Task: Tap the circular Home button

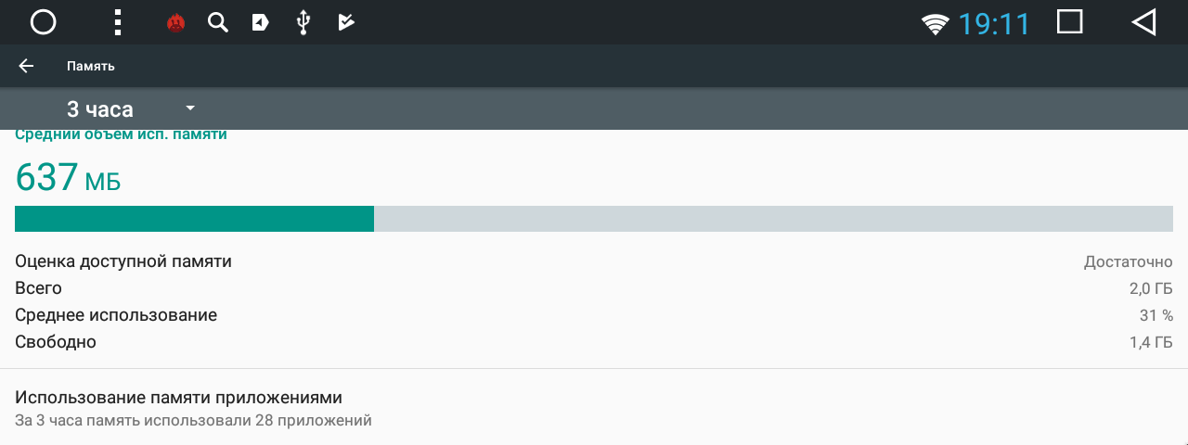Action: point(44,22)
